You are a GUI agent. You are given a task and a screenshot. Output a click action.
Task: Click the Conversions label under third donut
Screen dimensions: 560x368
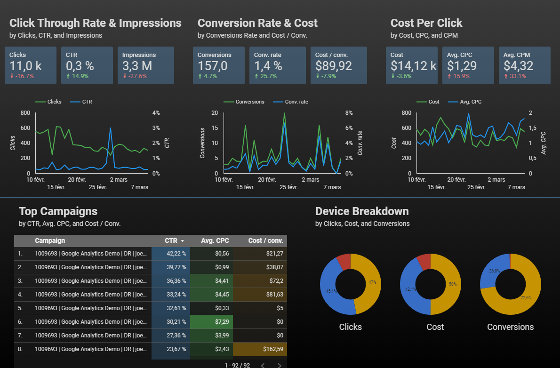click(x=511, y=327)
